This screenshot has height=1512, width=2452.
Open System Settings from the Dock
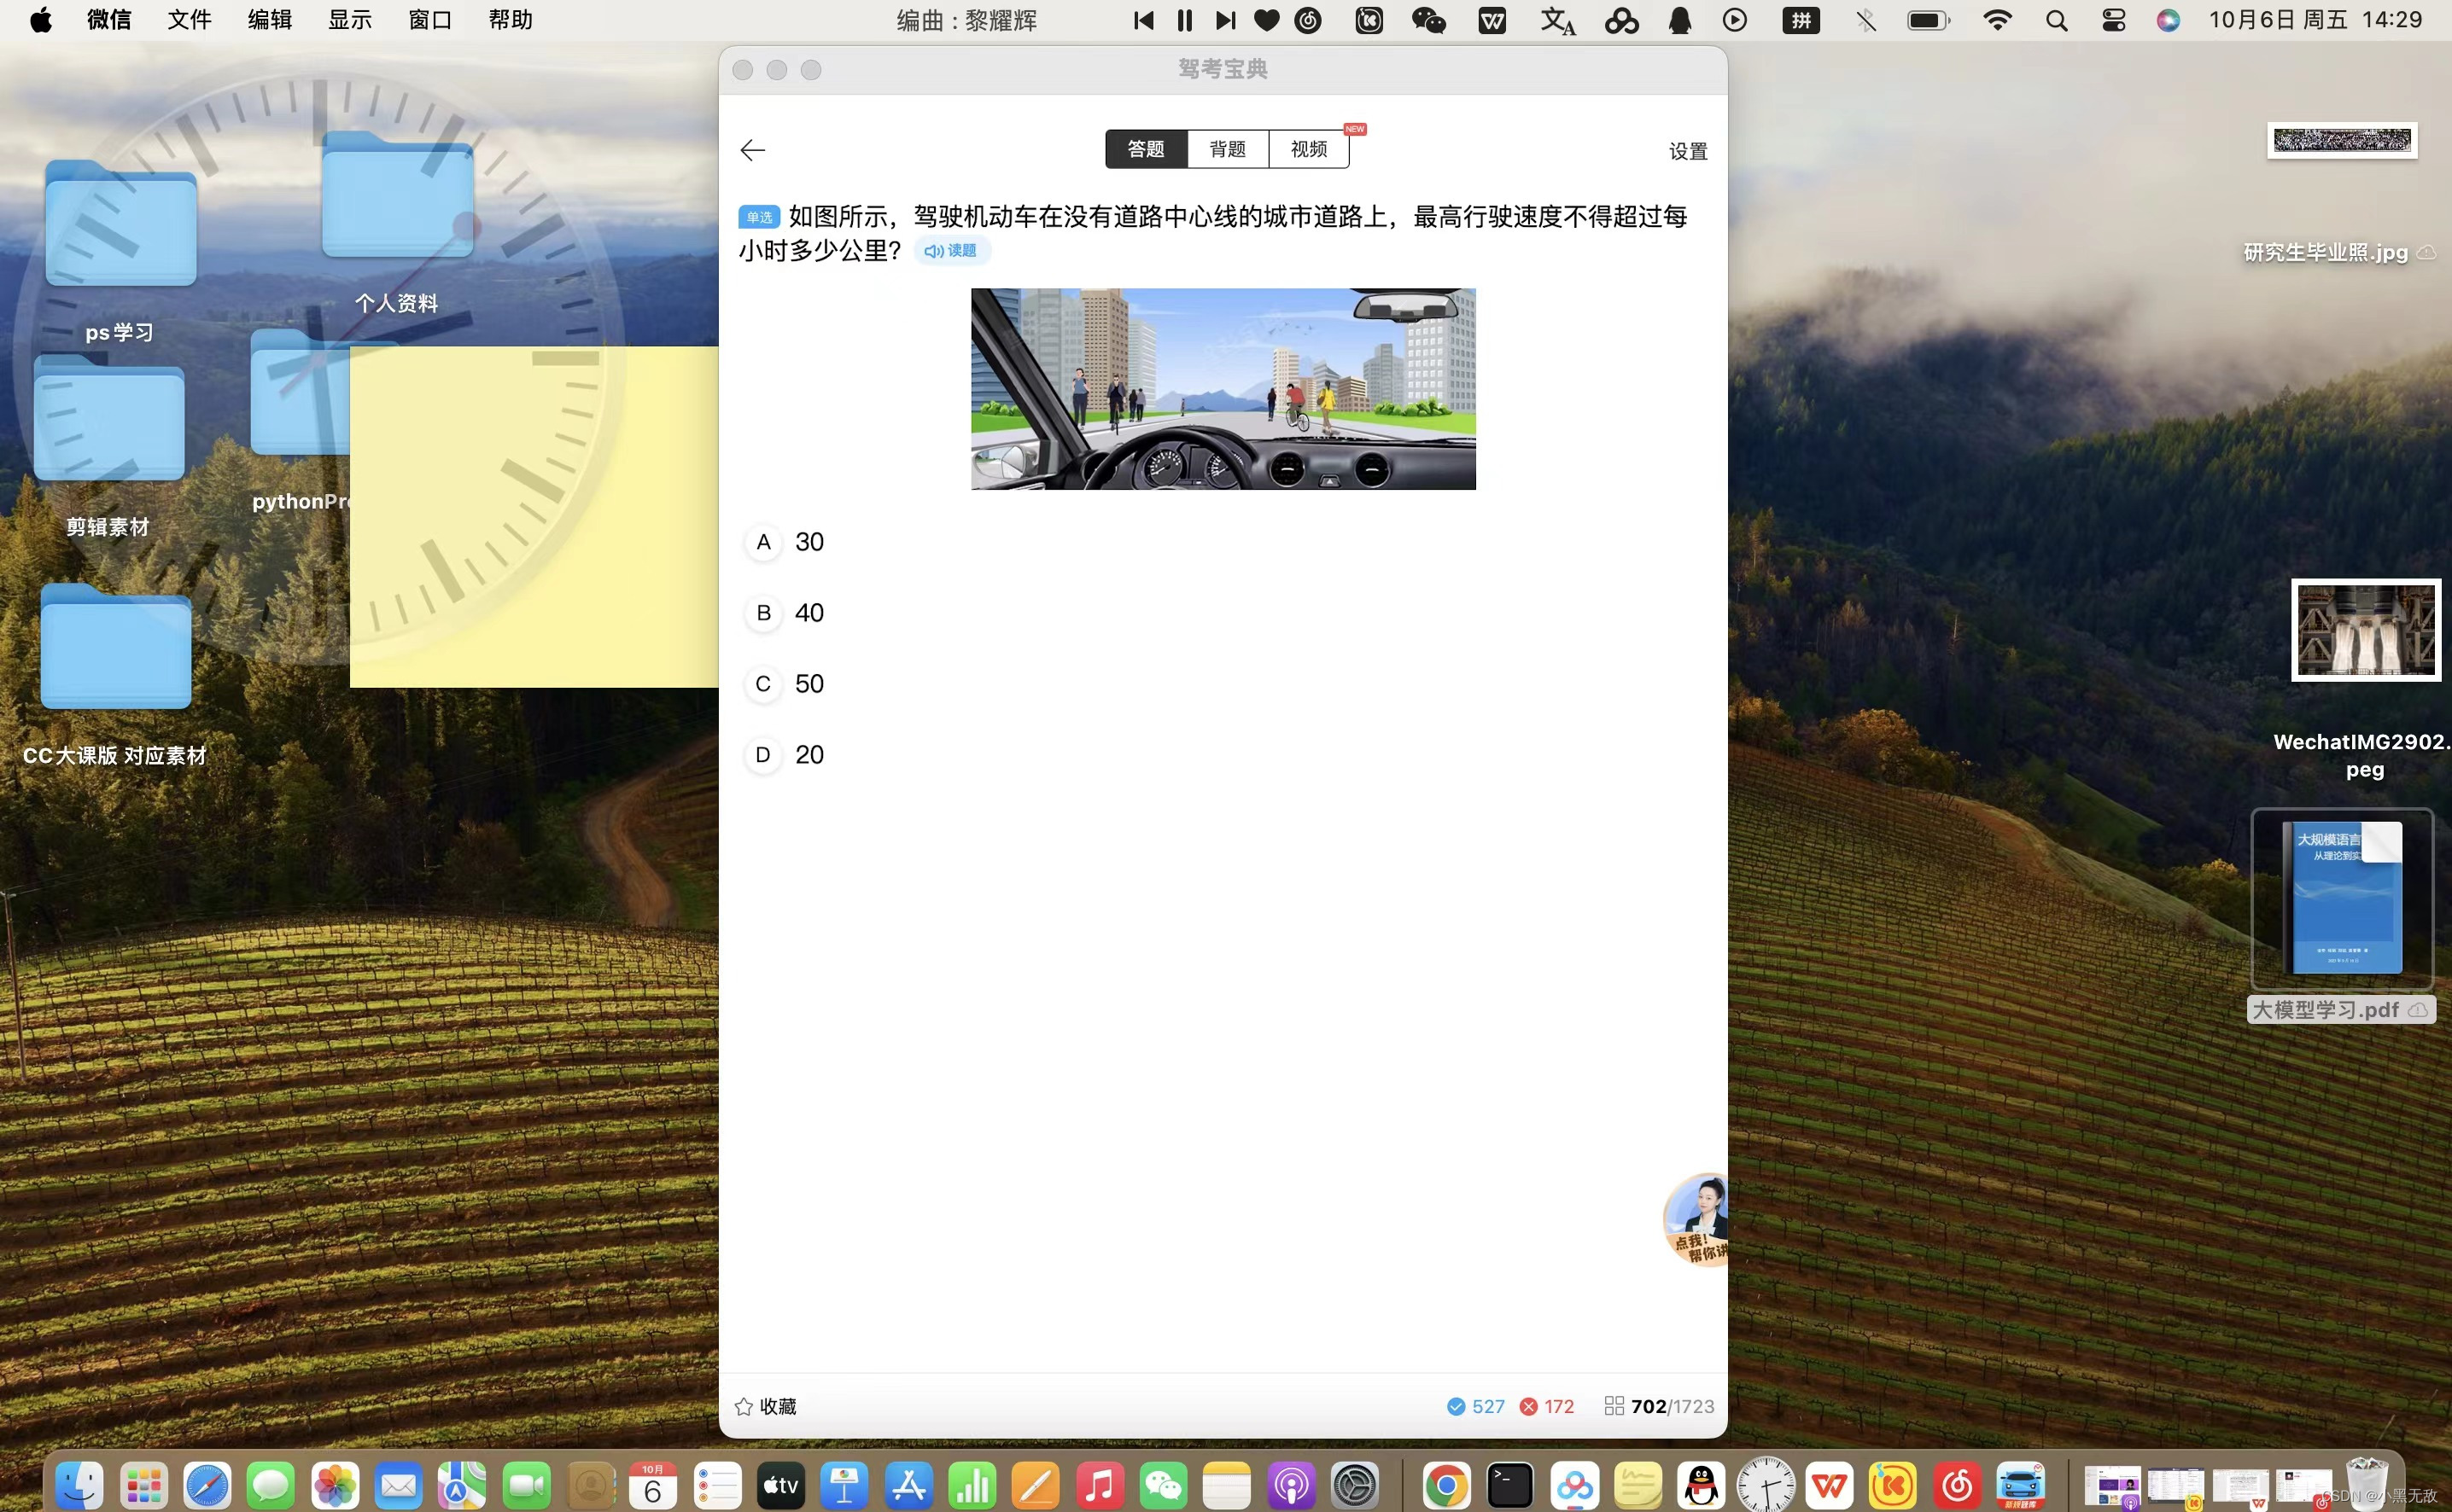click(1356, 1485)
